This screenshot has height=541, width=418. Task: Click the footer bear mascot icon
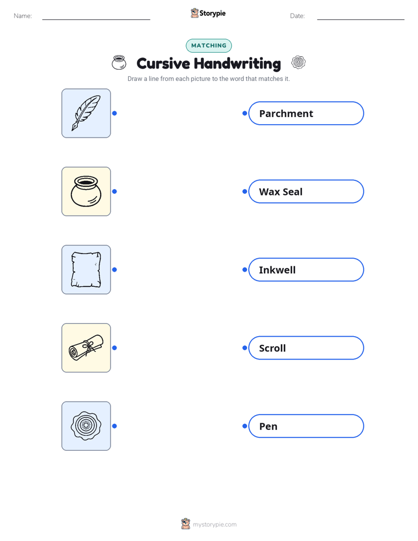(186, 524)
